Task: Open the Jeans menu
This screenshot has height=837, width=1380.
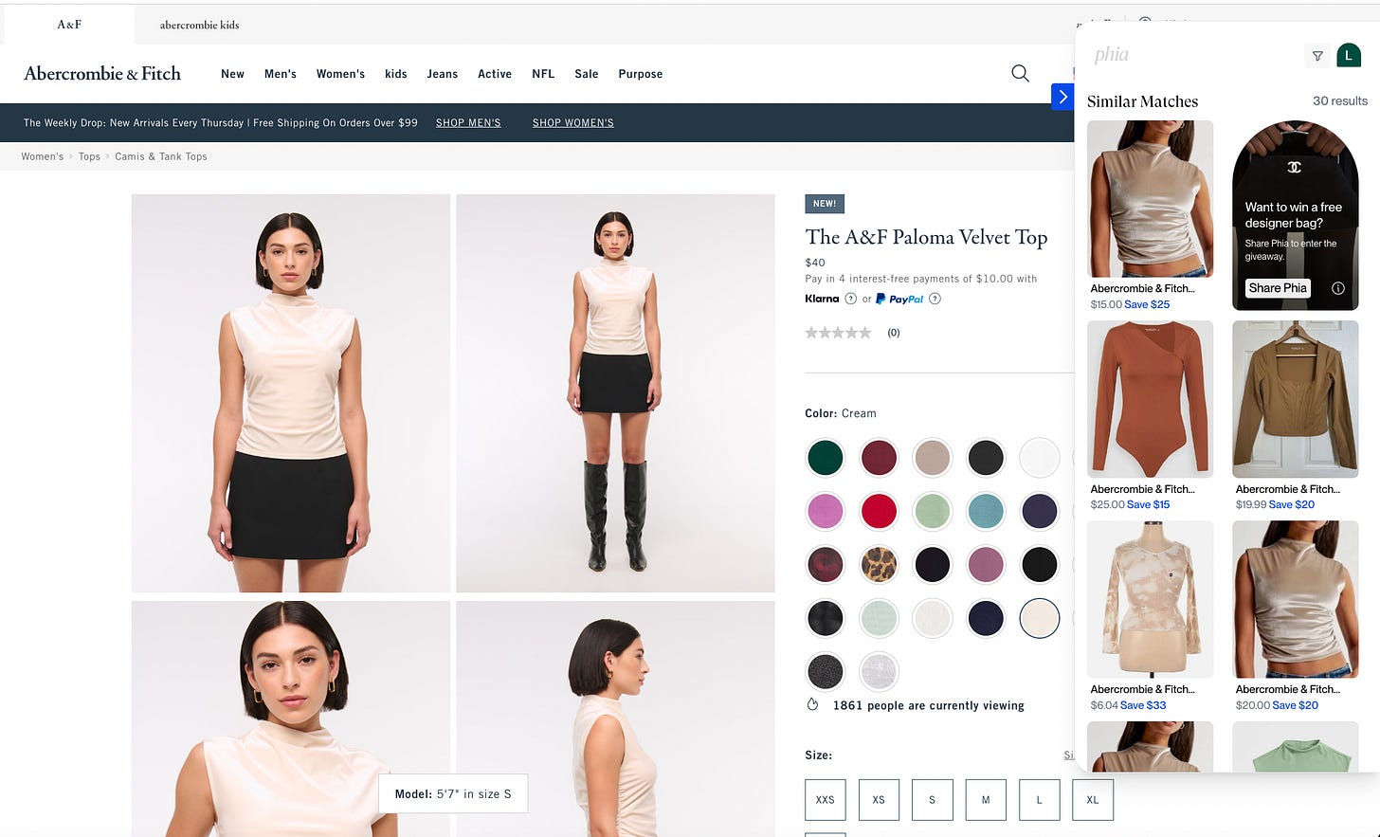Action: click(442, 74)
